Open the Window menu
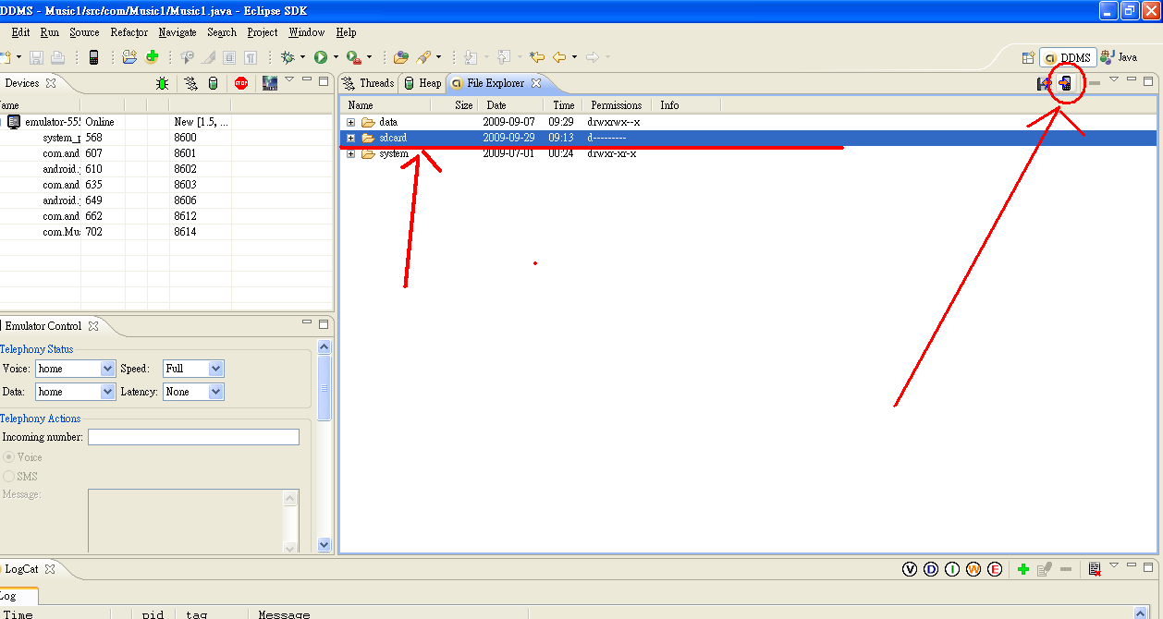The width and height of the screenshot is (1163, 619). [x=307, y=32]
